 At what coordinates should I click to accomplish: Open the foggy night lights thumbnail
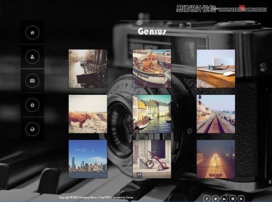tap(216, 159)
